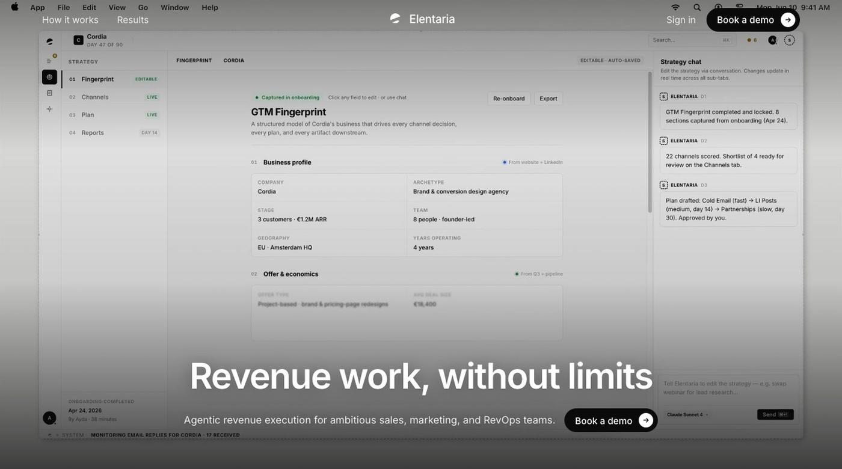
Task: Open the crosshair icon in sidebar
Action: (x=49, y=109)
